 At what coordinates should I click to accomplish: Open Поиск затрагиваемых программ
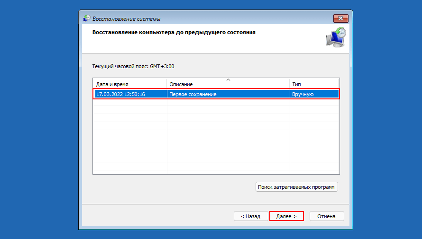(296, 187)
